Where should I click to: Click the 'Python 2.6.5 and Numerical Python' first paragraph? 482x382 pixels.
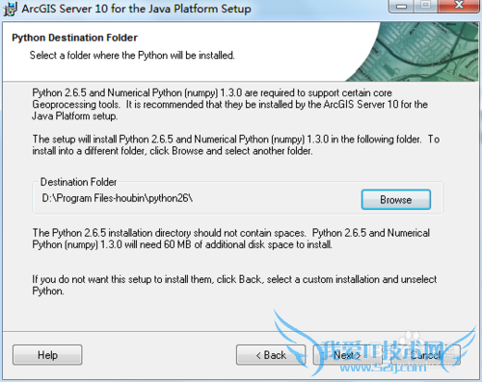[x=229, y=104]
